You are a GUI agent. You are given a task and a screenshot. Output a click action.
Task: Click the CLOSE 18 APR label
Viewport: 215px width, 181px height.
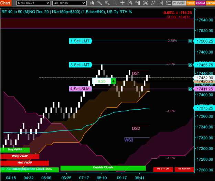click(178, 17)
